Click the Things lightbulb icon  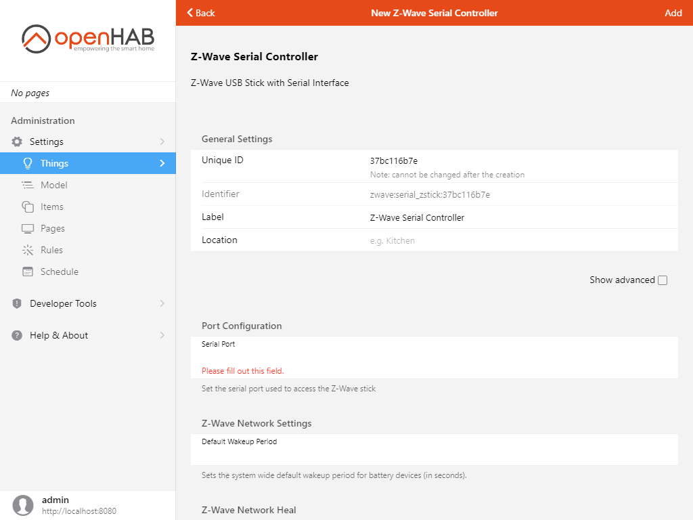click(28, 163)
